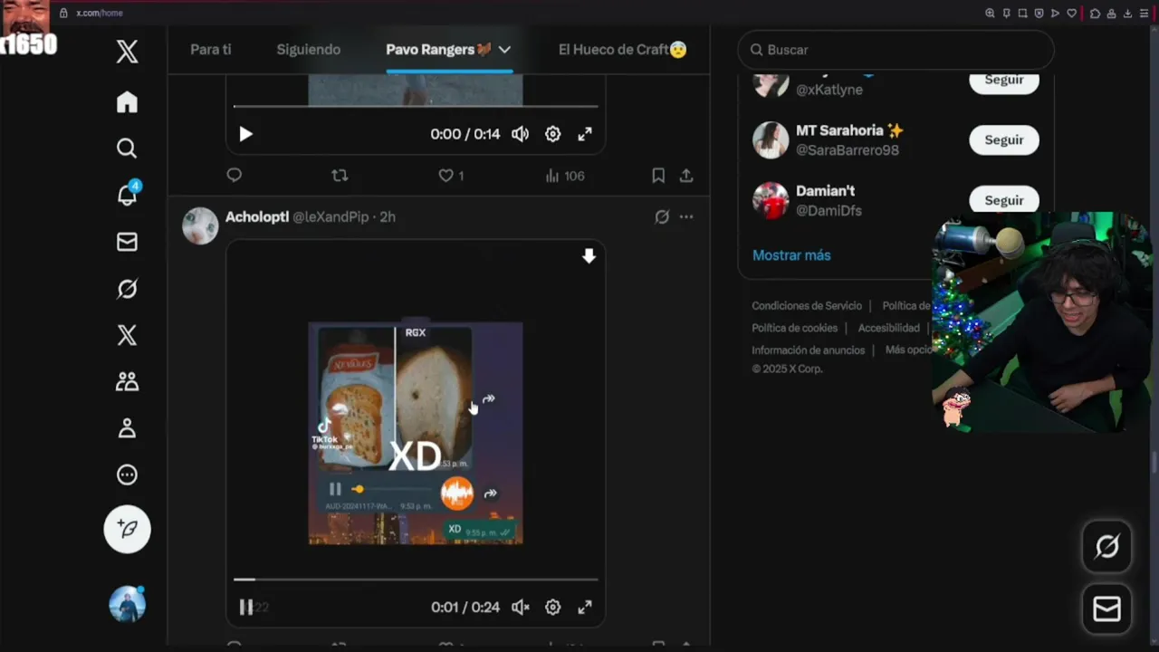
Task: Click the Buscar search field
Action: tap(896, 50)
